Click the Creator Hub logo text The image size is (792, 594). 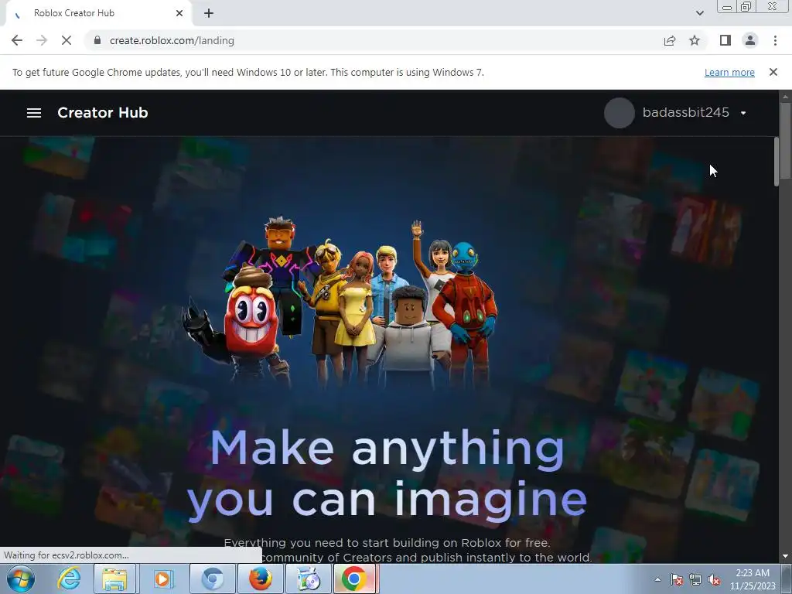103,113
